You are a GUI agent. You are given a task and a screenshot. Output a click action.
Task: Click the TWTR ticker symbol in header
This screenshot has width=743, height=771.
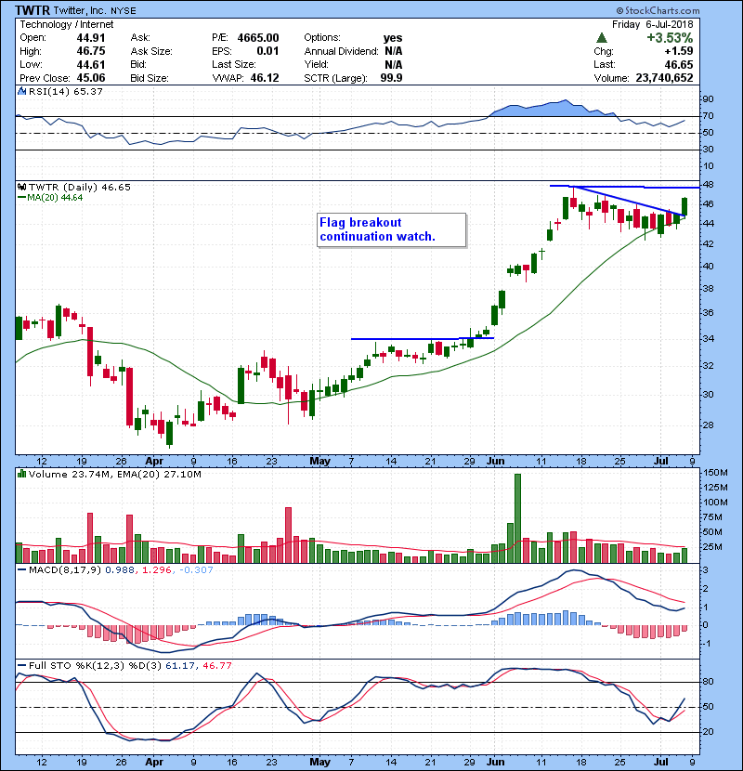(x=33, y=10)
